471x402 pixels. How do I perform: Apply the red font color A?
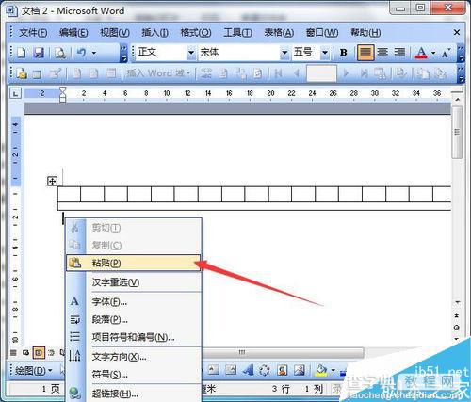coord(421,53)
